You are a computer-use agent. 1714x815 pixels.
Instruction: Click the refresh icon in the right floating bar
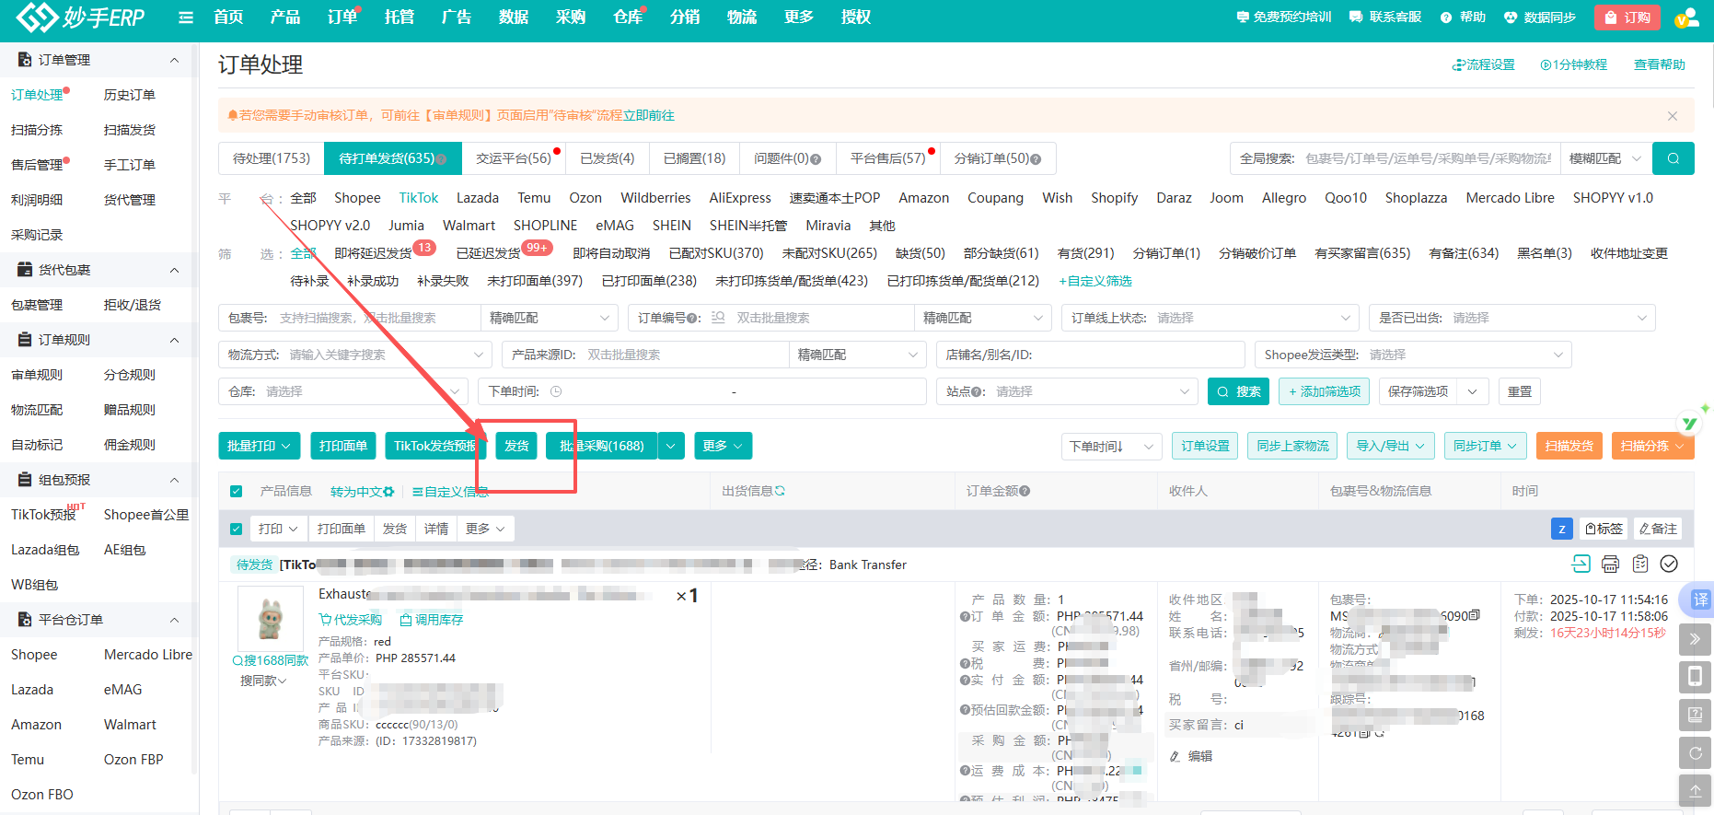coord(1695,752)
